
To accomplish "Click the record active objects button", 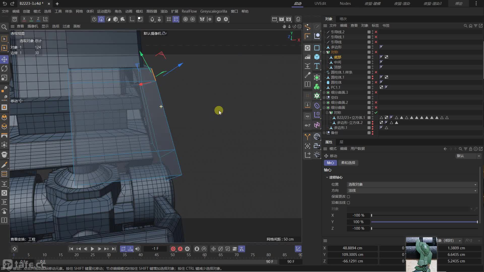I will 173,249.
